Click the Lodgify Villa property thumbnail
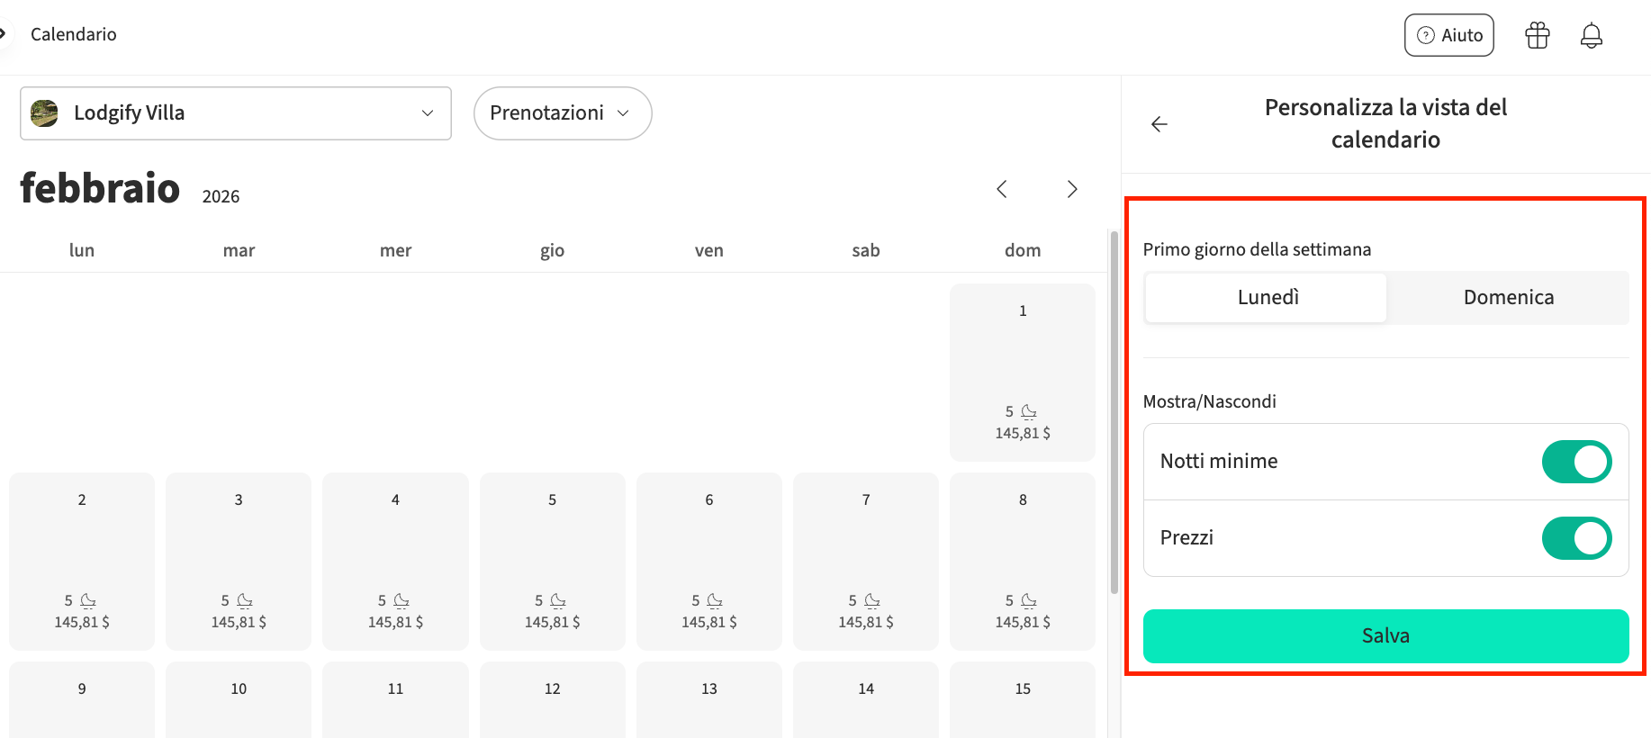 point(44,113)
